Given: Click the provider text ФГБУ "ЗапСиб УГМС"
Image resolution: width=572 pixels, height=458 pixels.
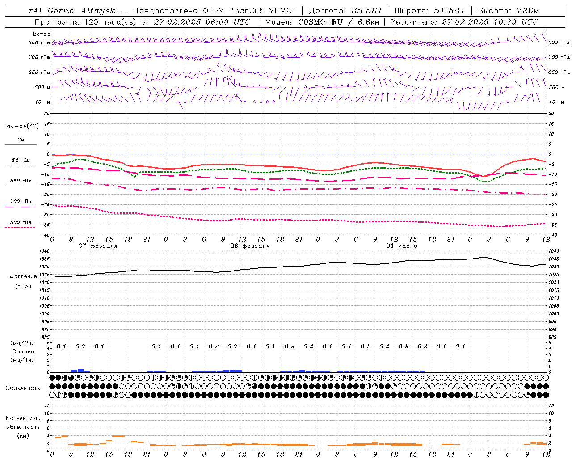Looking at the screenshot, I should click(250, 11).
